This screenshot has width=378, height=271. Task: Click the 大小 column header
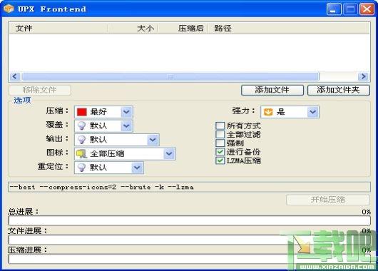tap(133, 29)
